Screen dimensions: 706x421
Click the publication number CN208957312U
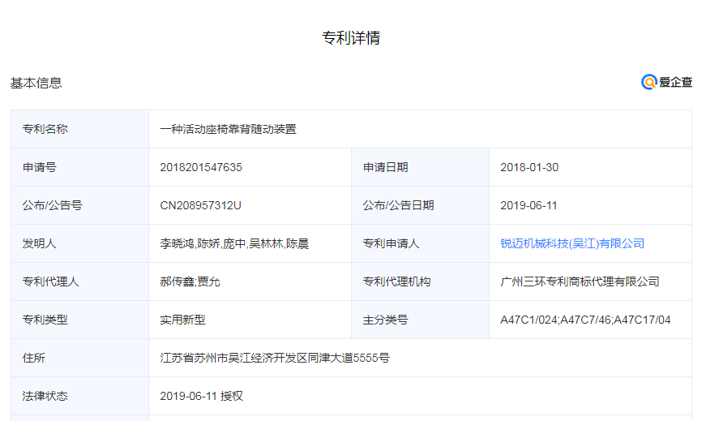point(201,205)
